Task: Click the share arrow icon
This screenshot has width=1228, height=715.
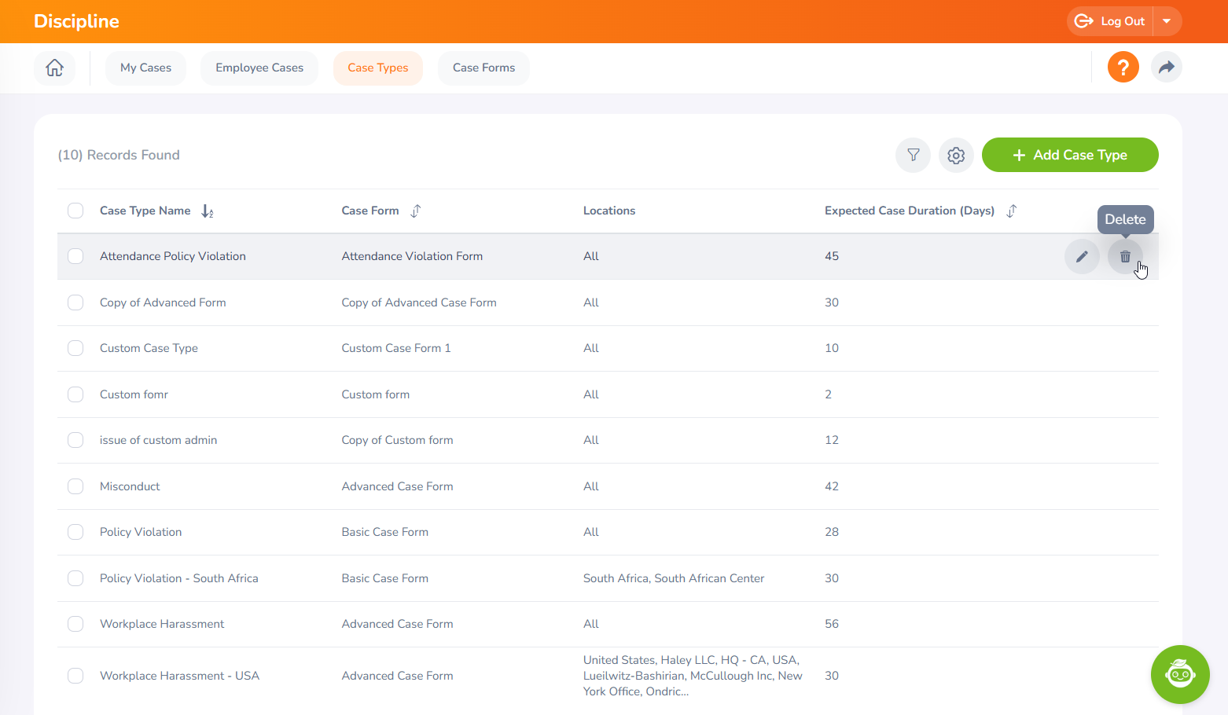Action: tap(1166, 68)
